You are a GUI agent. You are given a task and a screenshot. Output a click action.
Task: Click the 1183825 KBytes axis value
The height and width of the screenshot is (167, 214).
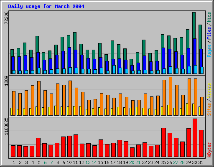[x=6, y=127]
